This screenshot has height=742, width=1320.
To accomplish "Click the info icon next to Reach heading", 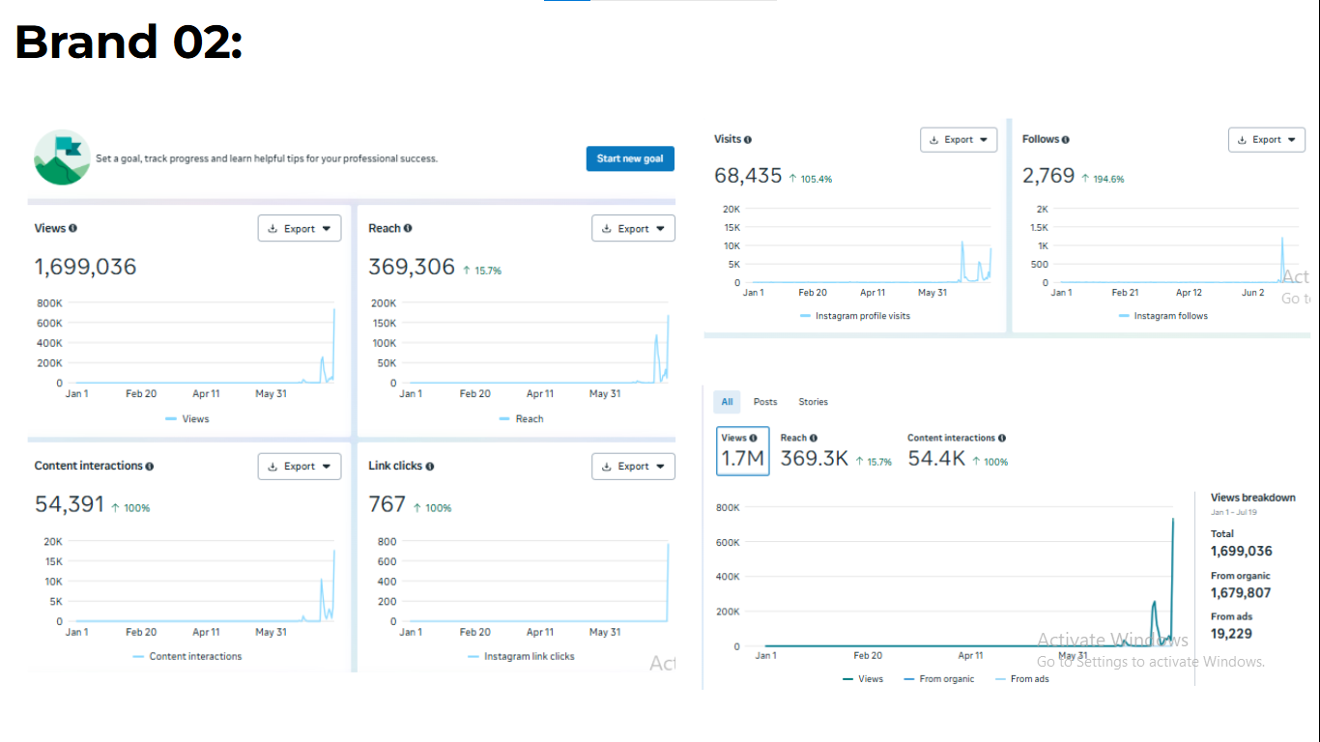I will [408, 229].
